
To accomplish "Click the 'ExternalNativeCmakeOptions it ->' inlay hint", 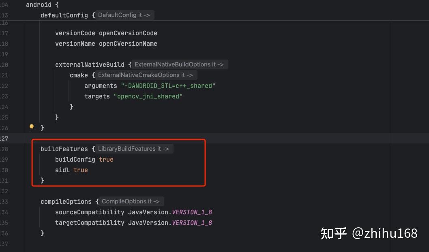I will coord(146,75).
